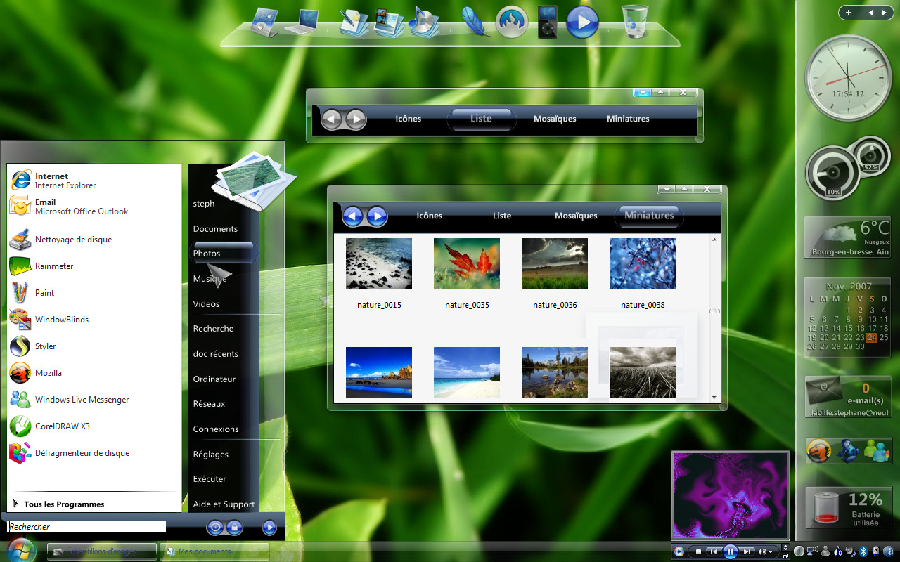
Task: Switch to the Mosaïques view tab
Action: coord(576,216)
